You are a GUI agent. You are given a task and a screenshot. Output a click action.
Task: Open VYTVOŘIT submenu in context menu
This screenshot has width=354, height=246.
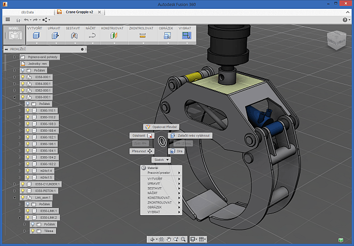tap(161, 179)
